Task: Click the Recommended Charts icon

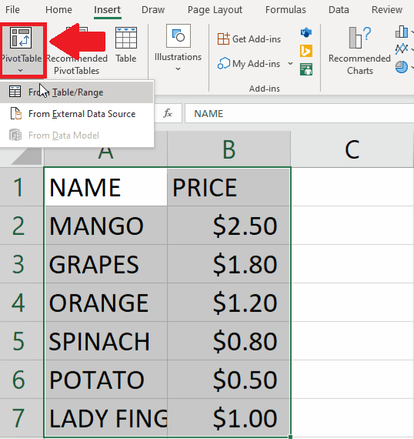Action: pyautogui.click(x=360, y=38)
